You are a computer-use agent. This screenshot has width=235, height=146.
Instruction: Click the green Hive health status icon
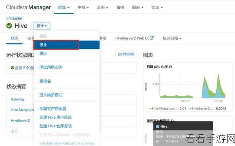pyautogui.click(x=9, y=26)
